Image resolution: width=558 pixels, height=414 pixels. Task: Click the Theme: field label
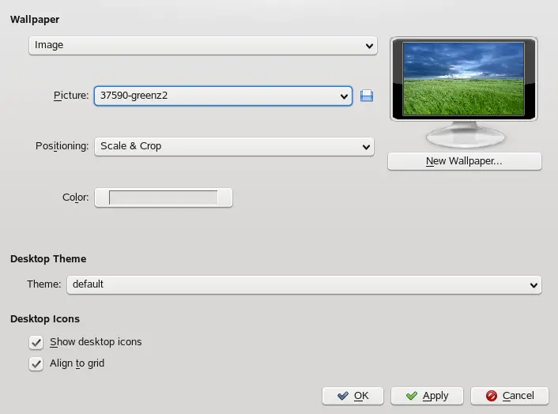[x=43, y=284]
